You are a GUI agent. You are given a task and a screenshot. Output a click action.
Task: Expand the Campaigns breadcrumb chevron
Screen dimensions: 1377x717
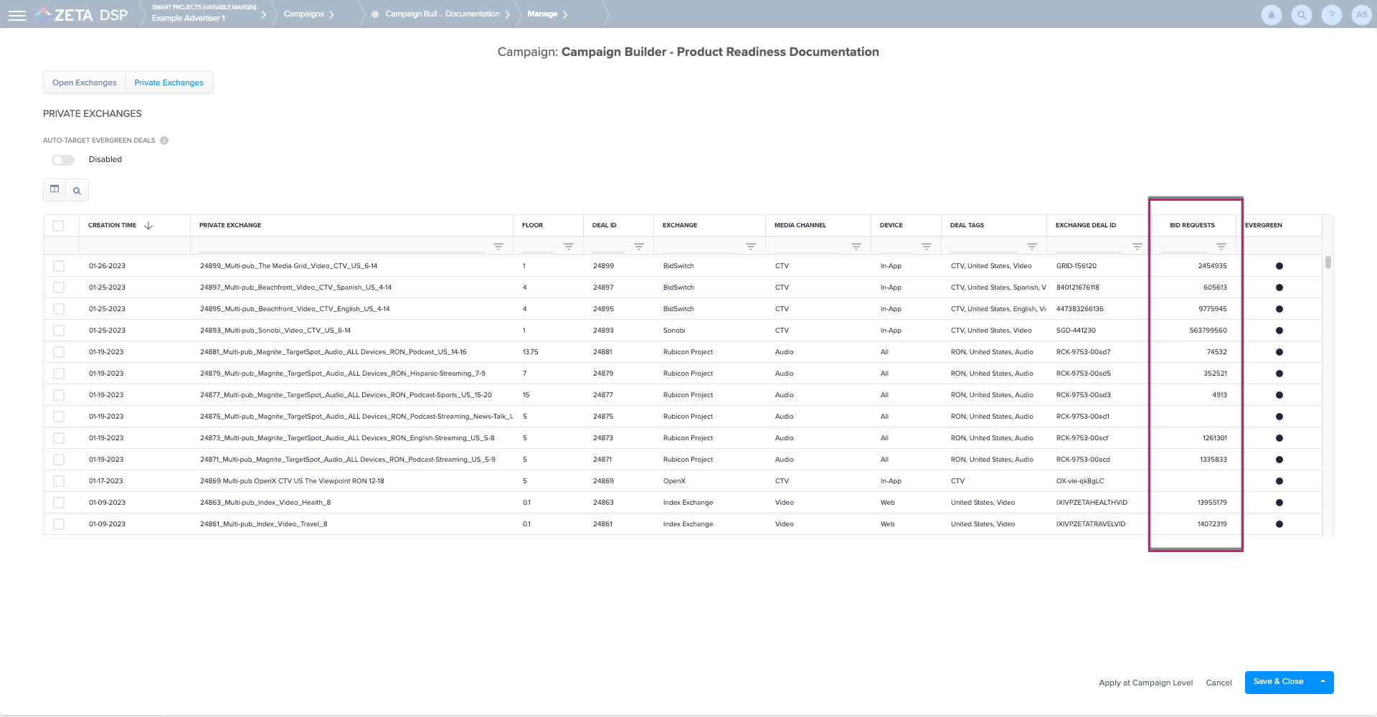point(331,14)
